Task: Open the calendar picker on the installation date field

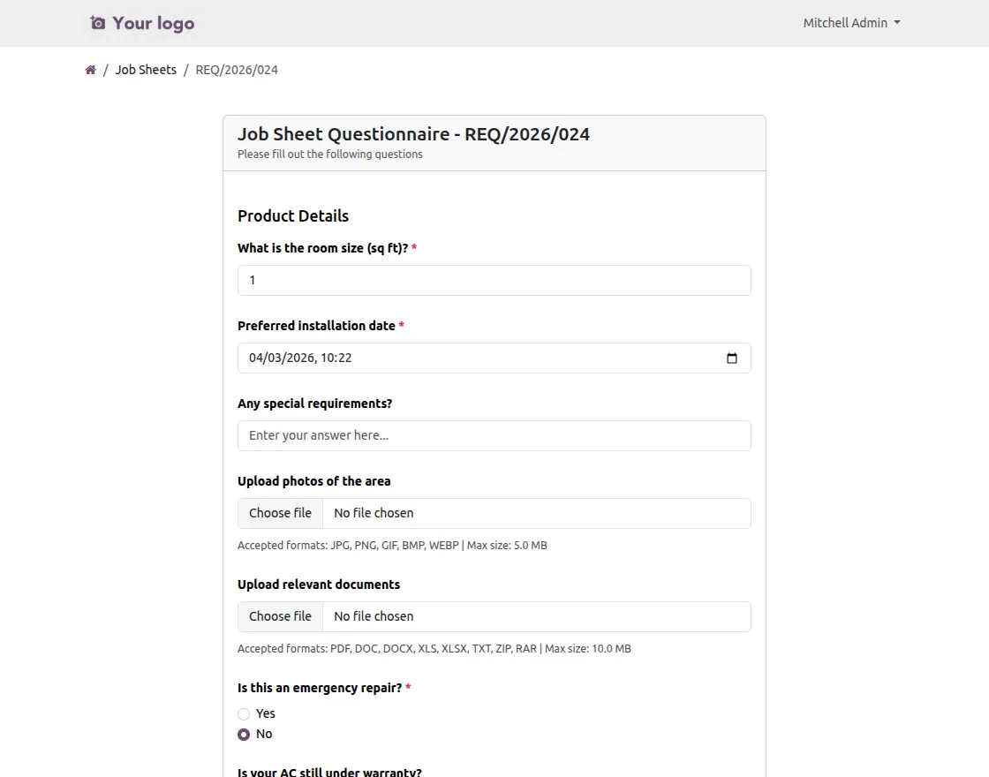Action: point(731,358)
